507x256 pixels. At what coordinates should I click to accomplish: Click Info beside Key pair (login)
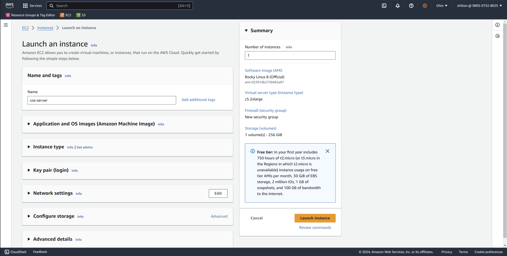pyautogui.click(x=74, y=171)
